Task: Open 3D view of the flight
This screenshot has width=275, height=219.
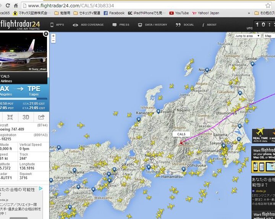Action: pos(26,117)
